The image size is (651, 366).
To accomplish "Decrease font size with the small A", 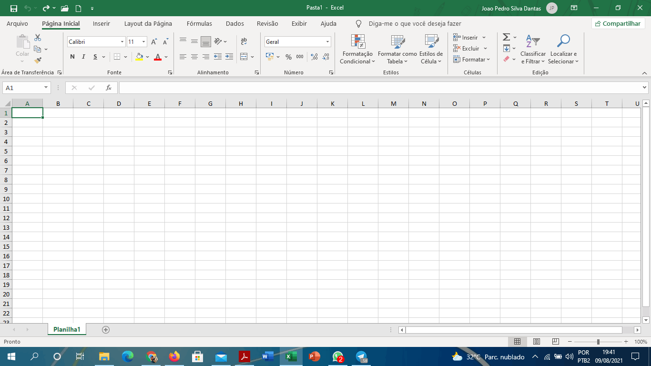I will point(165,42).
